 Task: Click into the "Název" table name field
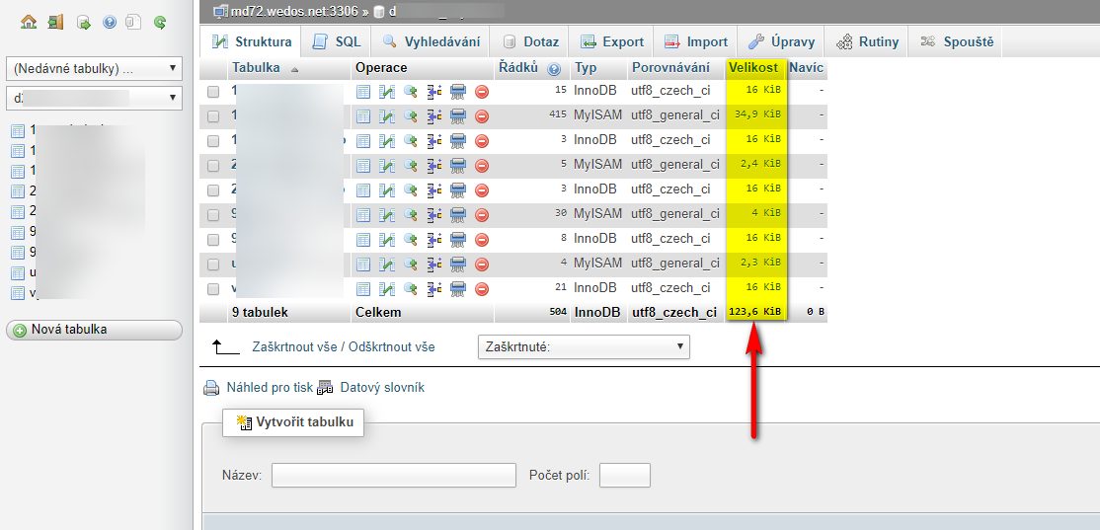[x=393, y=476]
